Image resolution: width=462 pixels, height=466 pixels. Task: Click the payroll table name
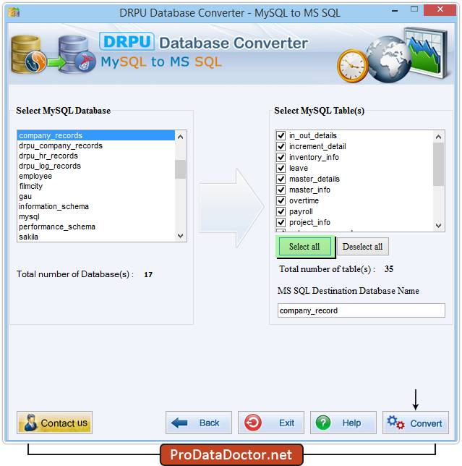[301, 211]
